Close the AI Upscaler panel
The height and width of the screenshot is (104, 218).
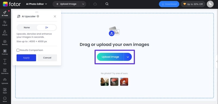pos(55,16)
